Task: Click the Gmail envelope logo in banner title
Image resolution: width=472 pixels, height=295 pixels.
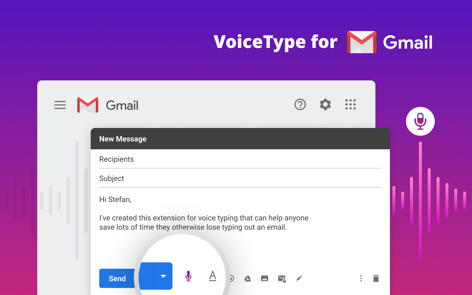Action: coord(362,42)
